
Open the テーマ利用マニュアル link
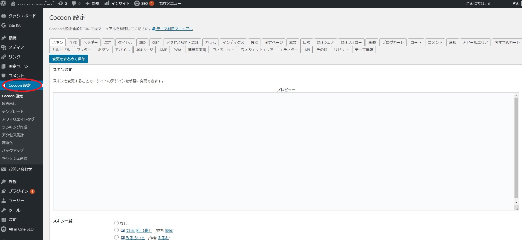pos(174,29)
